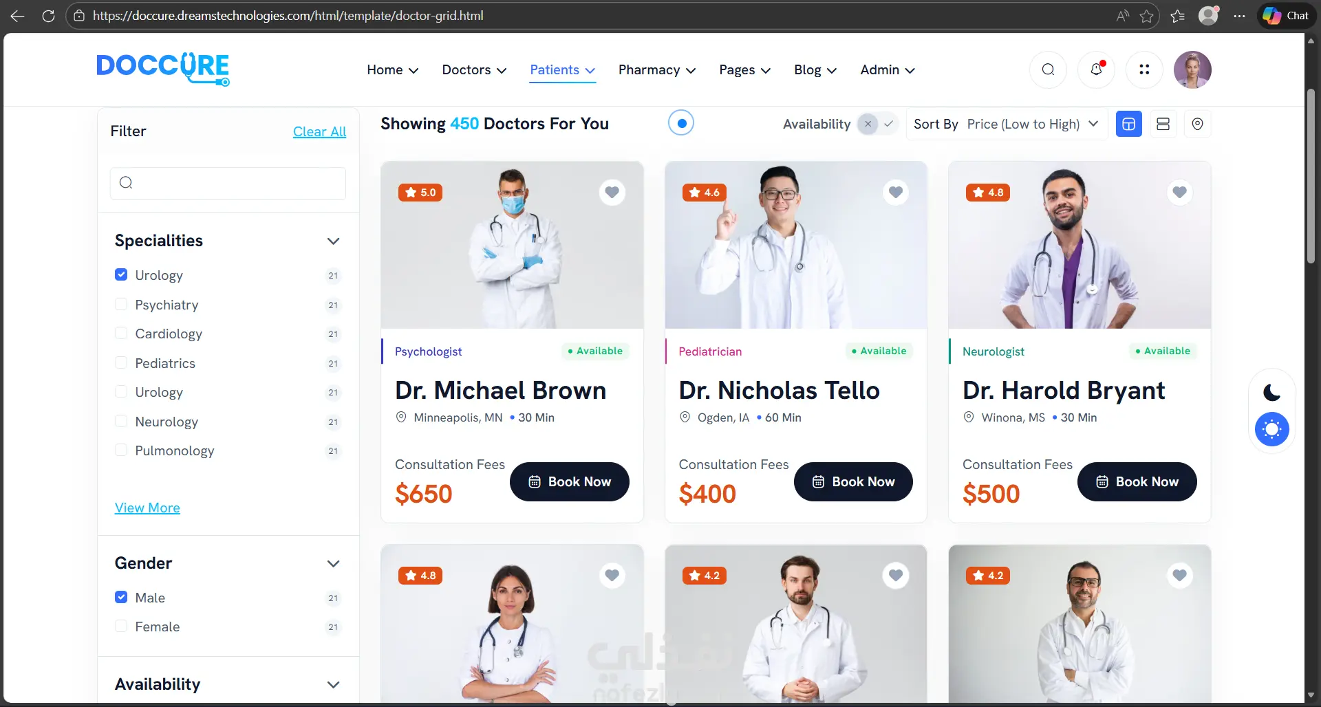Collapse the Gender filter section

click(x=334, y=563)
